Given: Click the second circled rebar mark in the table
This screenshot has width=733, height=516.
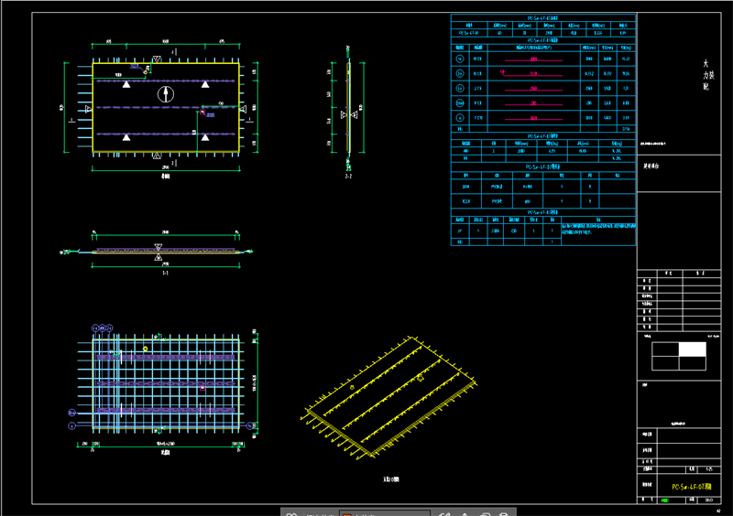Looking at the screenshot, I should (x=460, y=73).
